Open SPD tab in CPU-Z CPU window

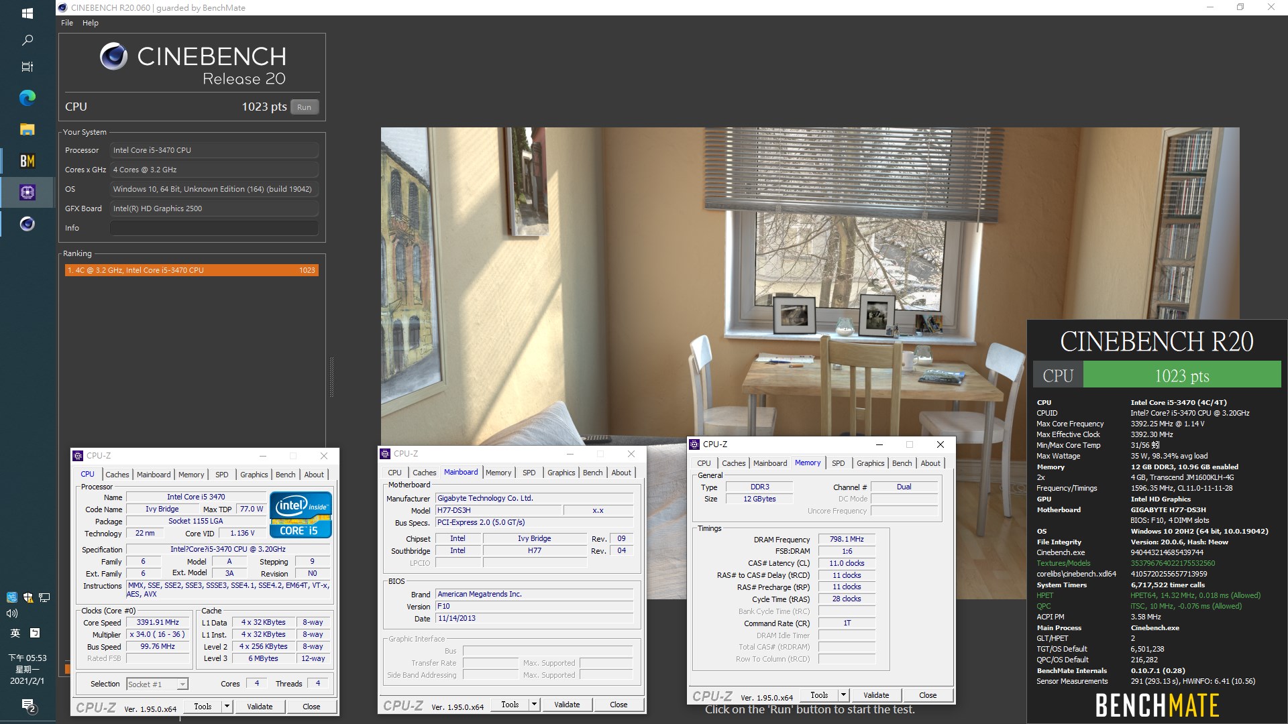222,475
